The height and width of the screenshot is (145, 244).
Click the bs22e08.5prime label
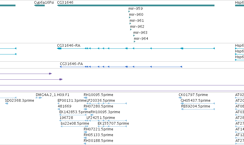point(75,124)
